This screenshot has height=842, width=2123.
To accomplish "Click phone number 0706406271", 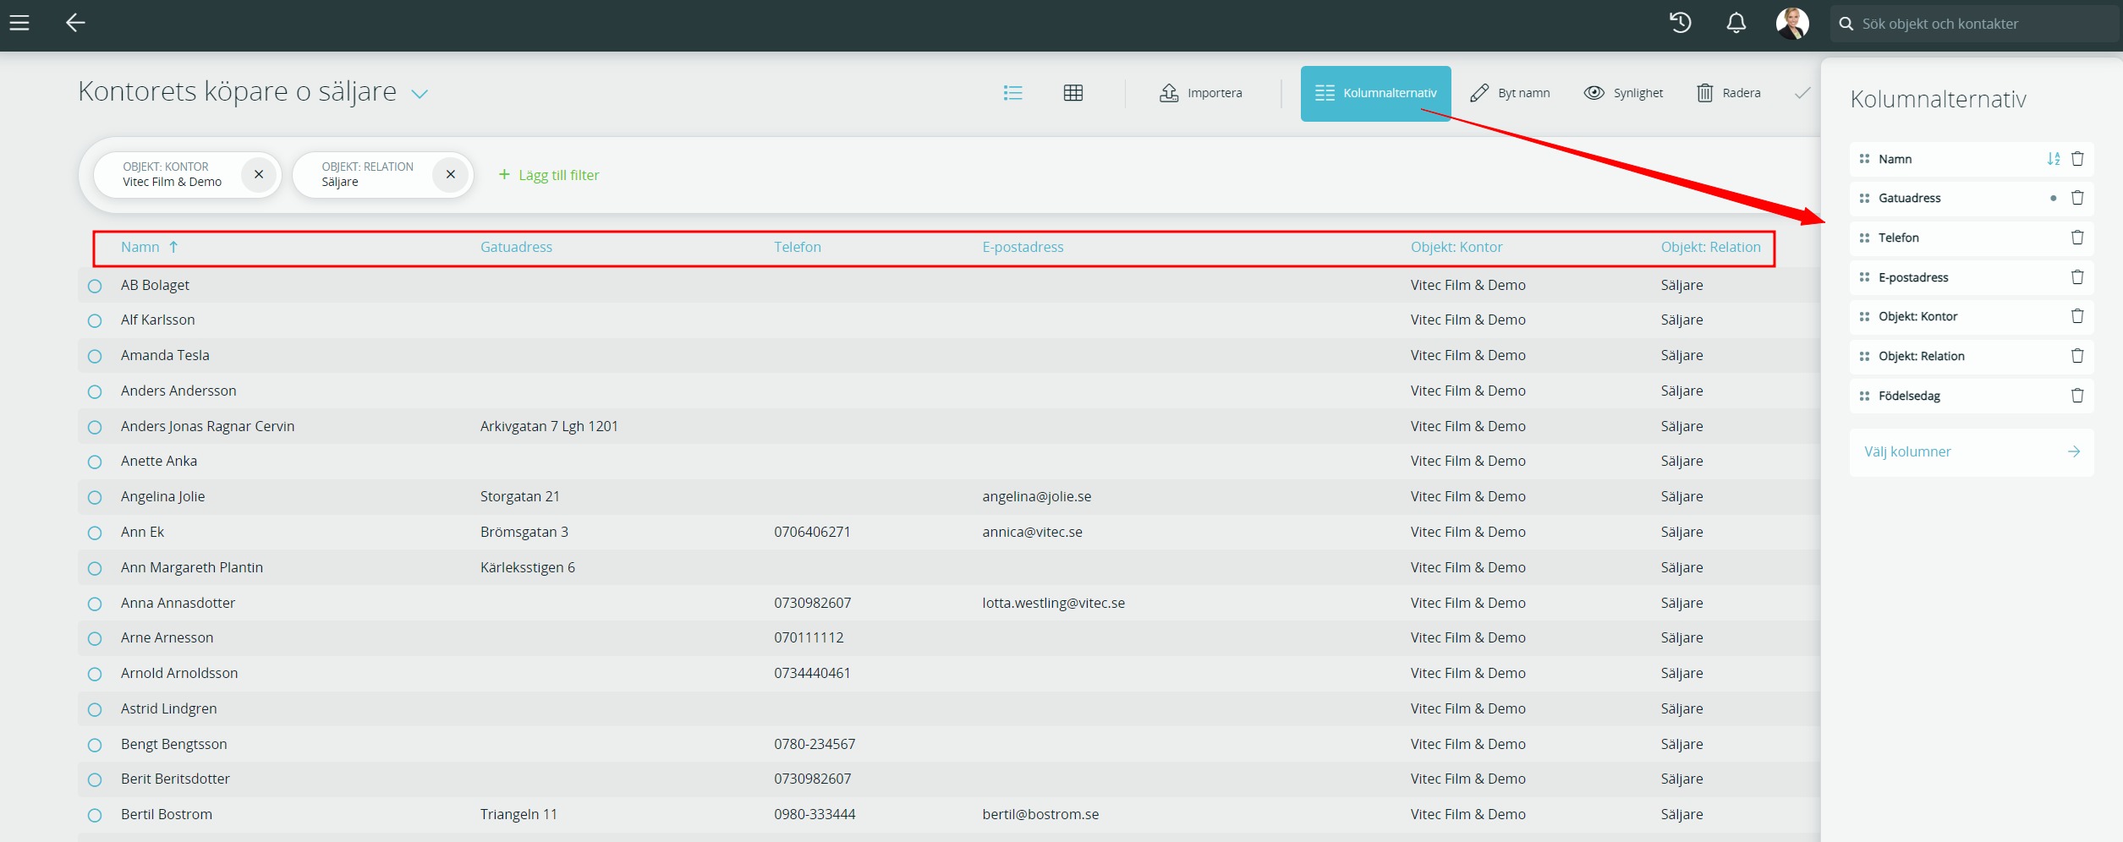I will point(812,532).
